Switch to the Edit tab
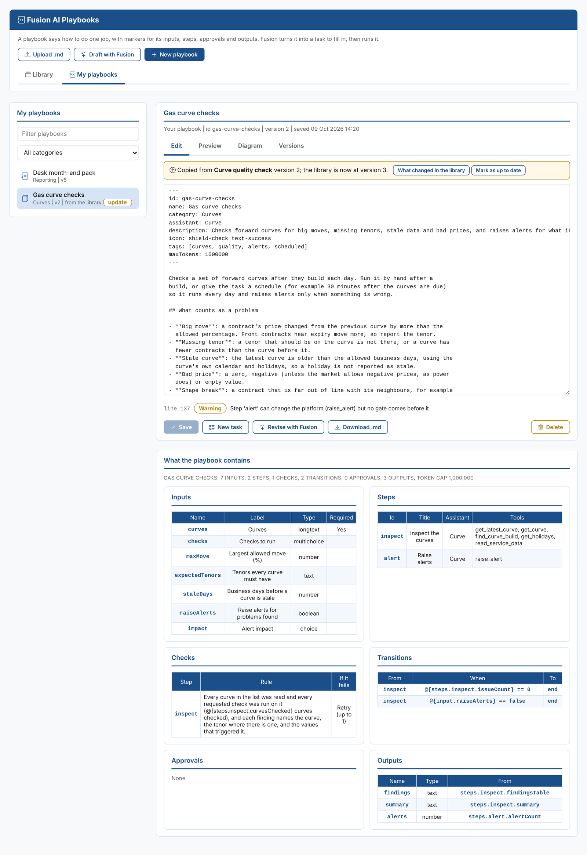Viewport: 587px width, 855px height. 176,146
